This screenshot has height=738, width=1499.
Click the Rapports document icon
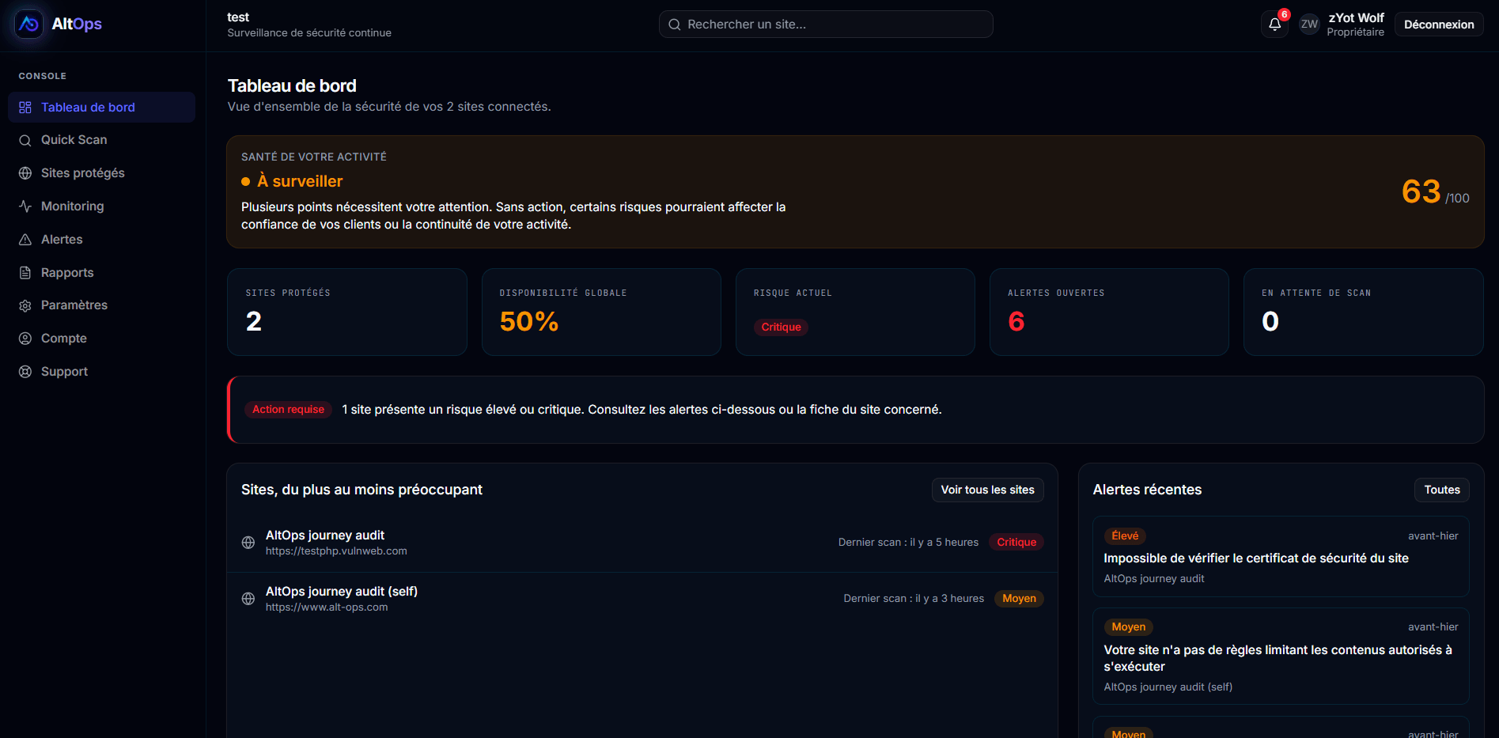point(25,273)
